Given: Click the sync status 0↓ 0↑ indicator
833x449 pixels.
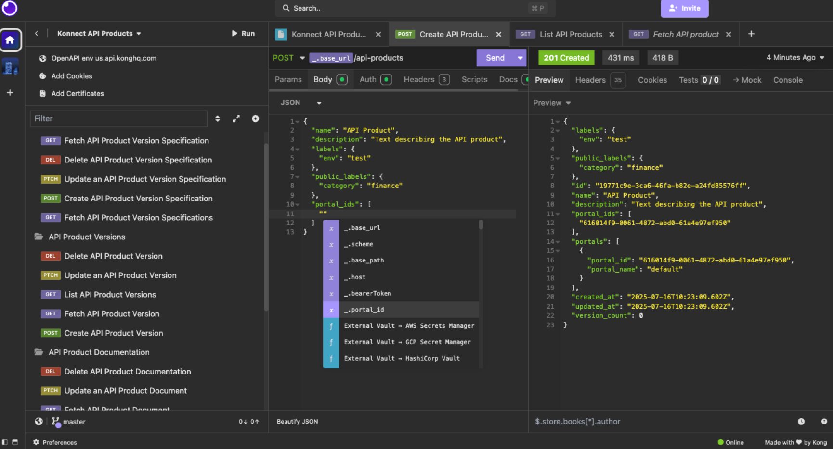Looking at the screenshot, I should point(248,422).
